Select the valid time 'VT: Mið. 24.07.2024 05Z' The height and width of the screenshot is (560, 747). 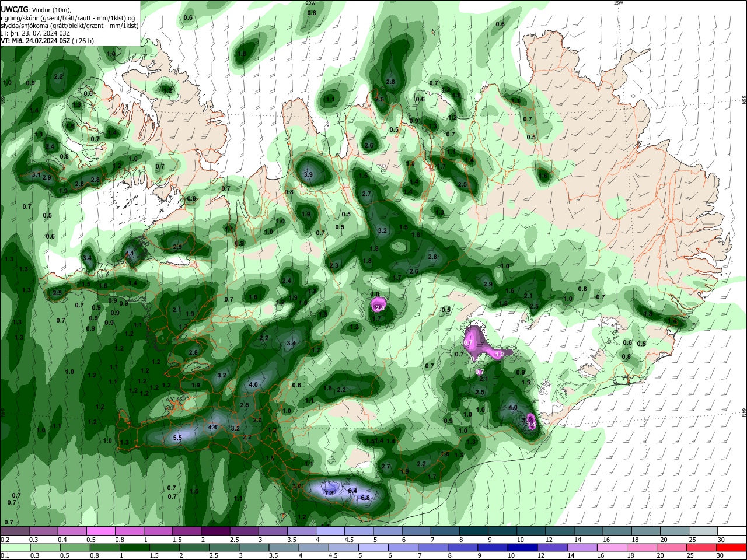(36, 41)
